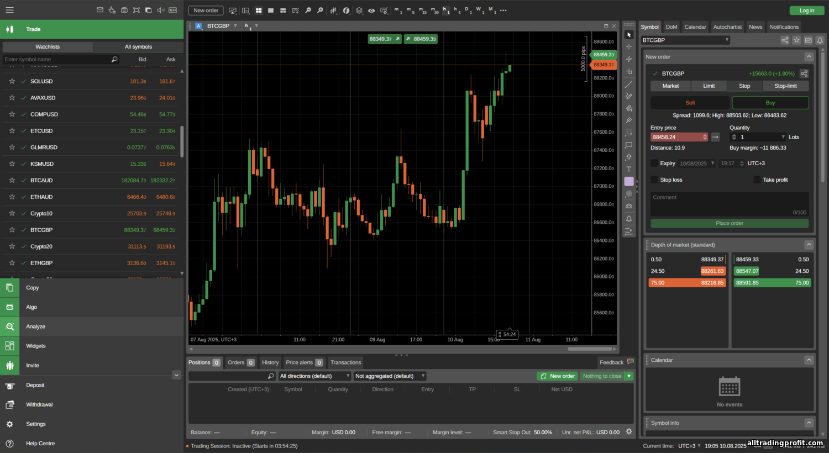This screenshot has width=829, height=453.
Task: Expand the All directions filter dropdown
Action: [314, 376]
